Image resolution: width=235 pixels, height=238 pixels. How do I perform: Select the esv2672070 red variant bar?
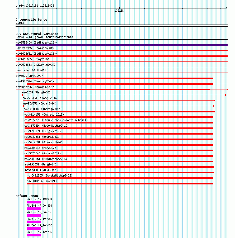(x=119, y=123)
